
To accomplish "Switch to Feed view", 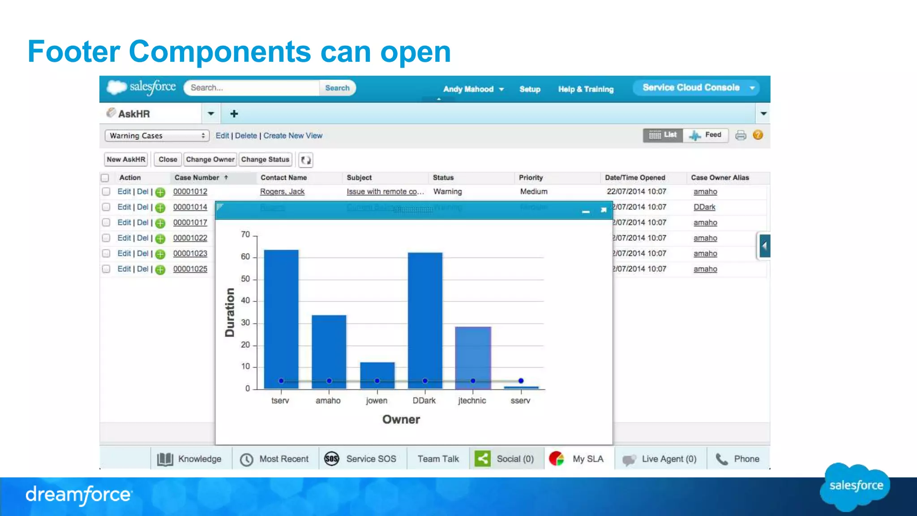I will coord(706,135).
